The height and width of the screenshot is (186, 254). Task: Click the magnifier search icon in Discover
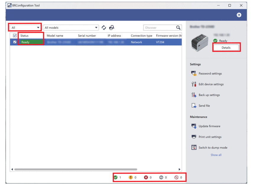click(x=178, y=28)
